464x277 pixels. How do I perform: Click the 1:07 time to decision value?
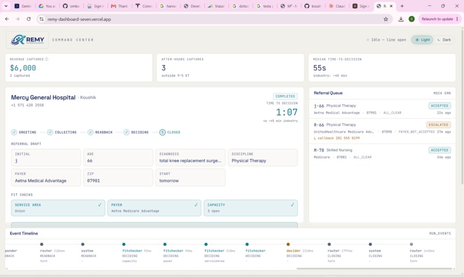tap(287, 112)
